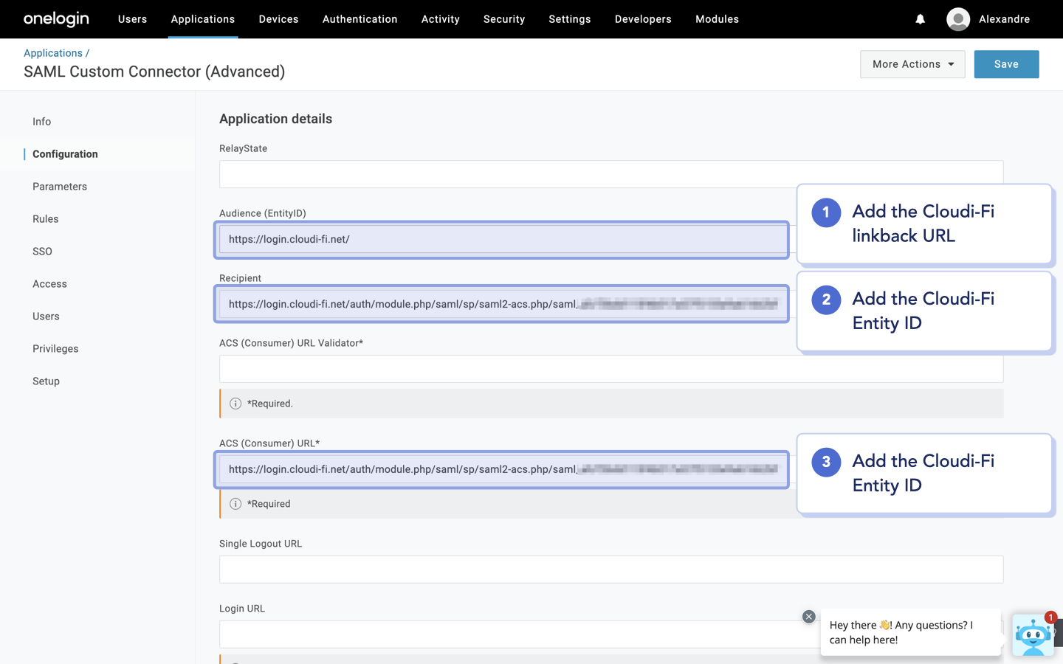Open the notifications bell
The height and width of the screenshot is (664, 1063).
tap(920, 19)
